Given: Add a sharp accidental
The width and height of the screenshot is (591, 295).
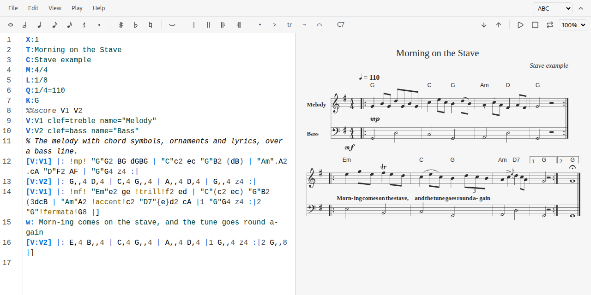Looking at the screenshot, I should tap(121, 25).
